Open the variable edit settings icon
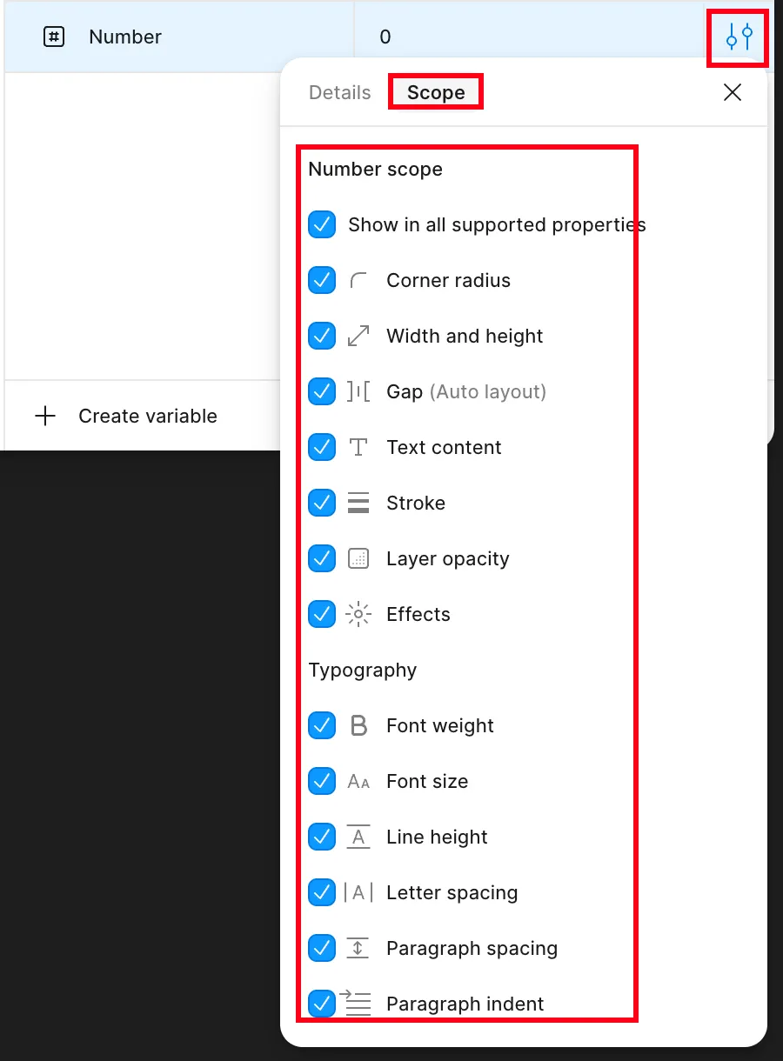The width and height of the screenshot is (783, 1061). pos(739,37)
